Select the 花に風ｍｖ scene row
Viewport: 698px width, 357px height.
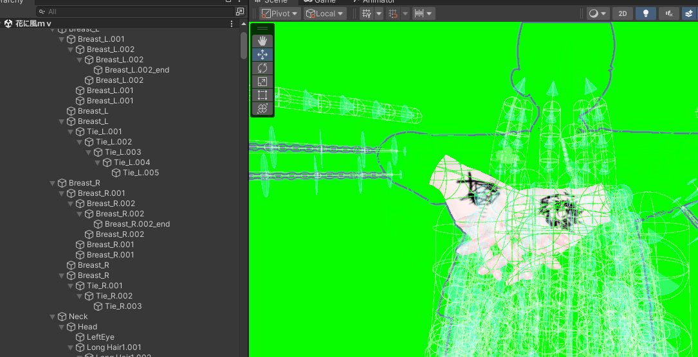click(119, 24)
